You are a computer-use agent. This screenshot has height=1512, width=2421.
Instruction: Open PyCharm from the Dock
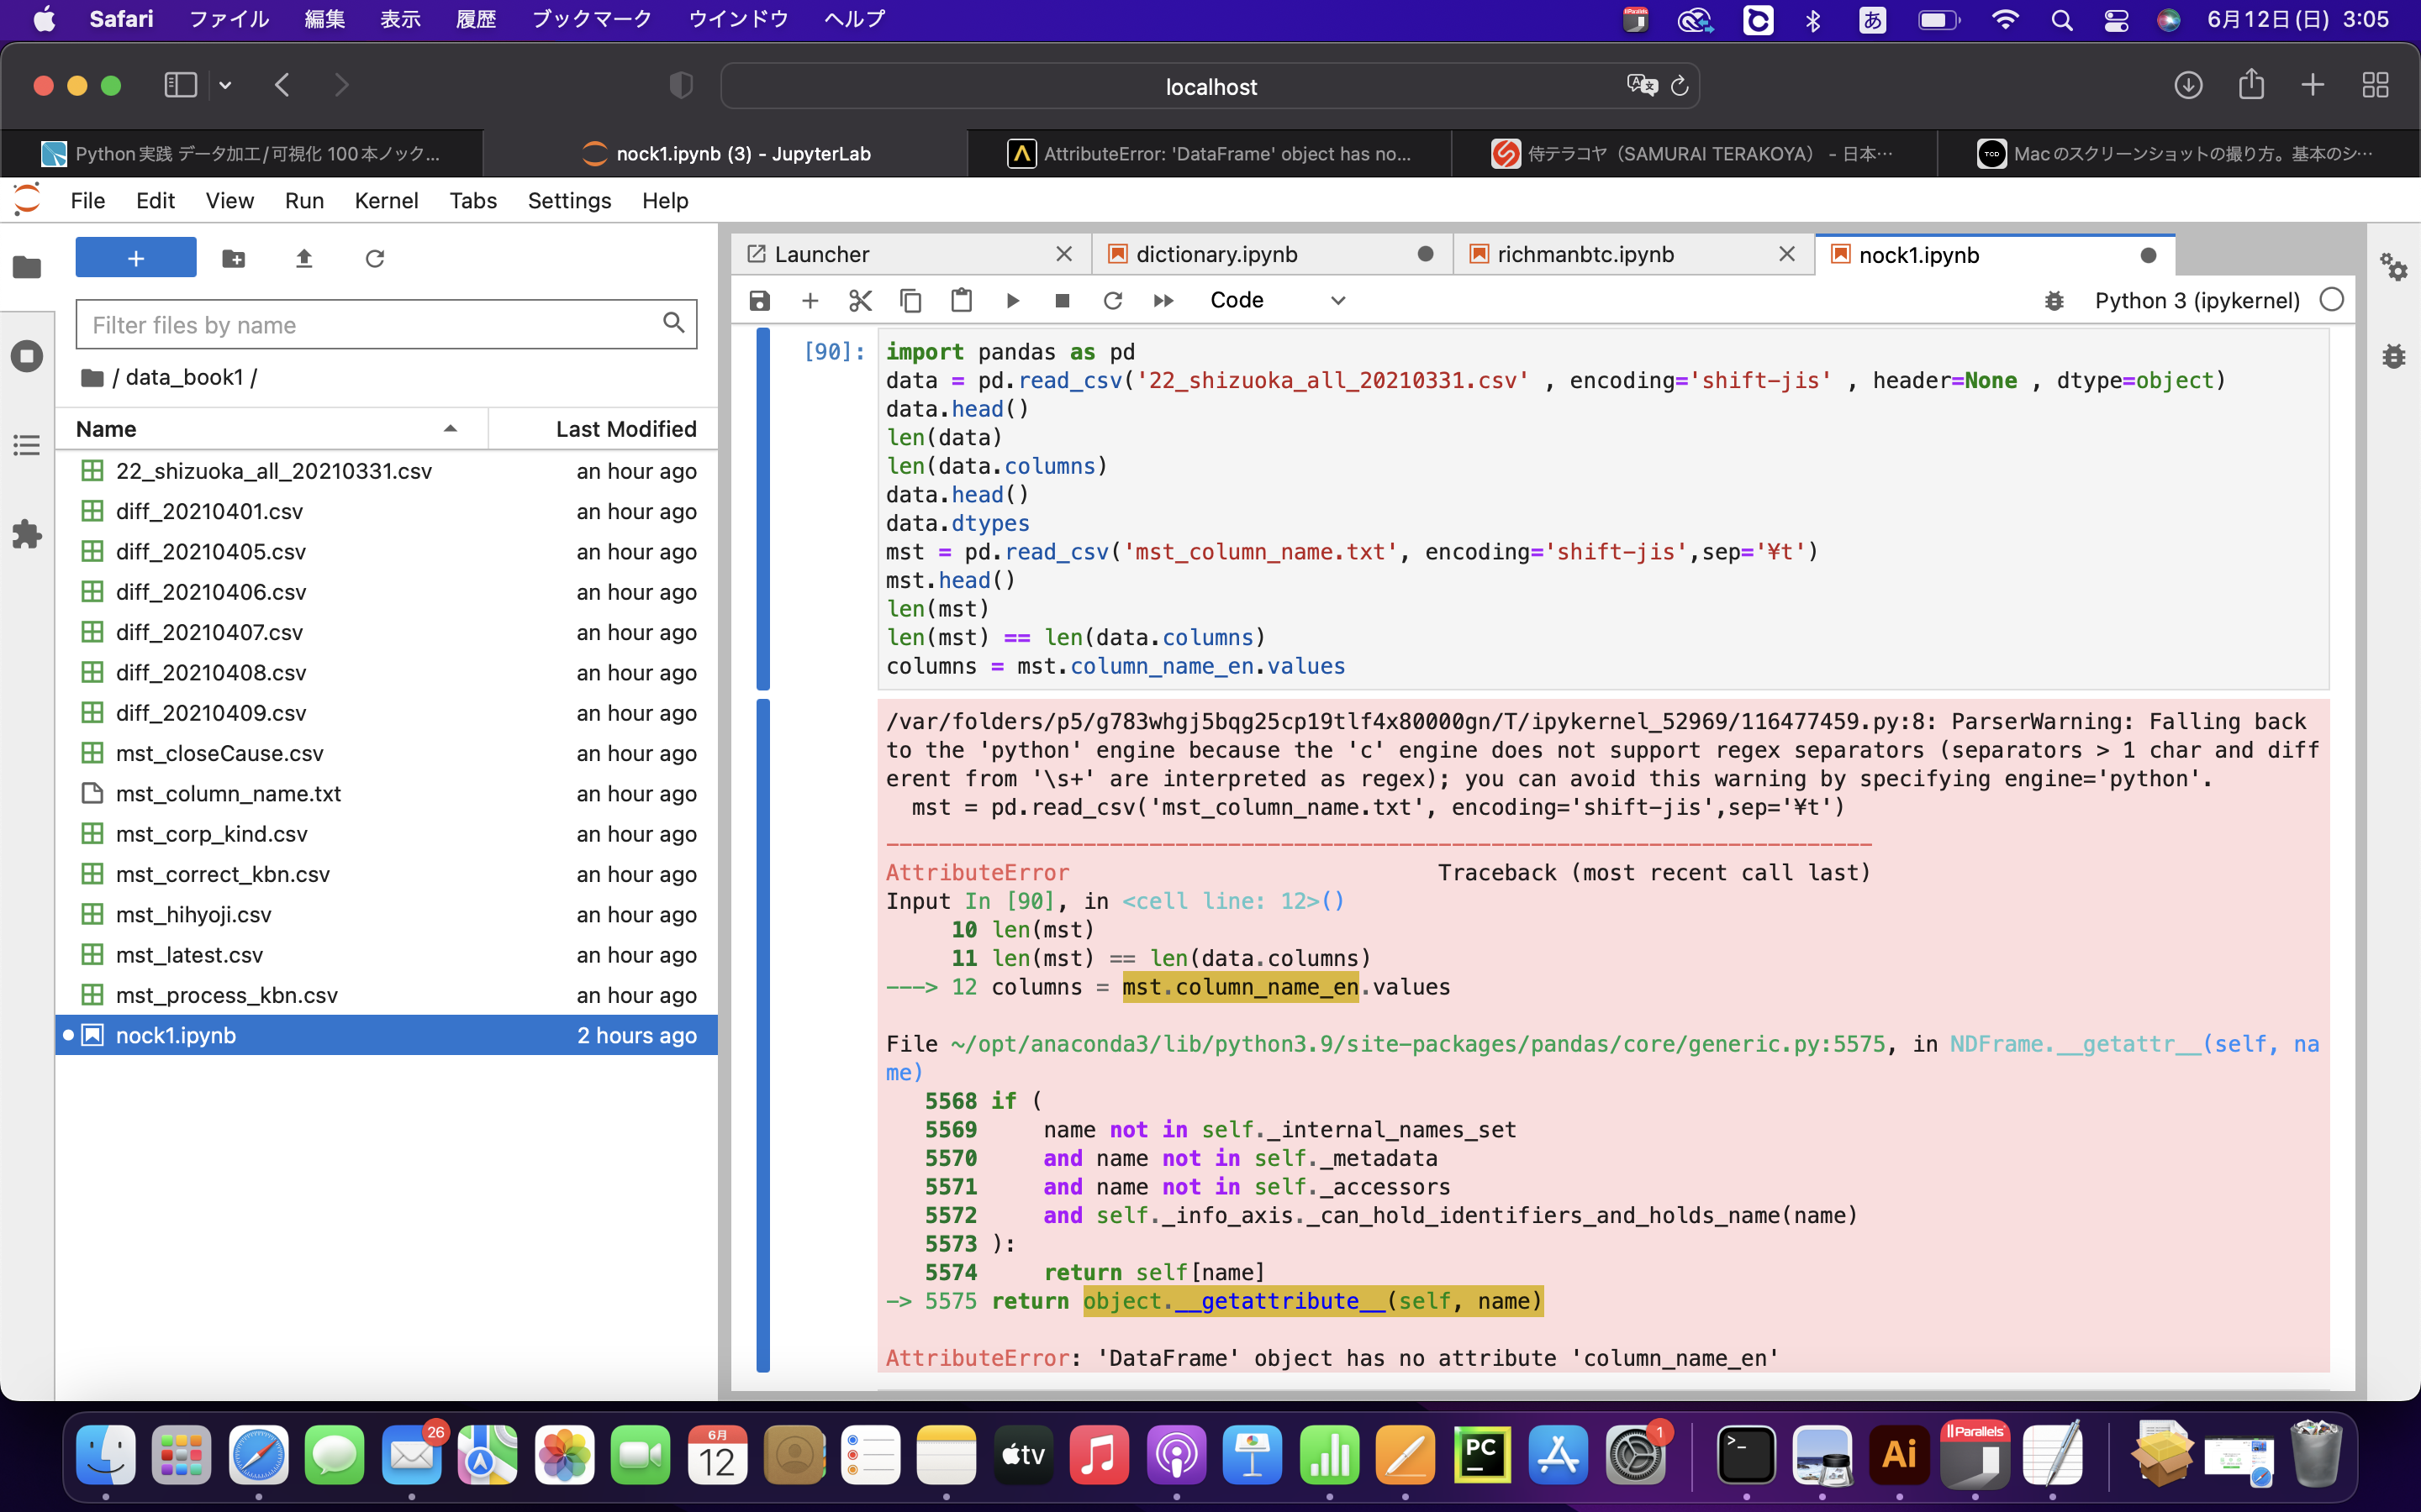click(x=1482, y=1454)
